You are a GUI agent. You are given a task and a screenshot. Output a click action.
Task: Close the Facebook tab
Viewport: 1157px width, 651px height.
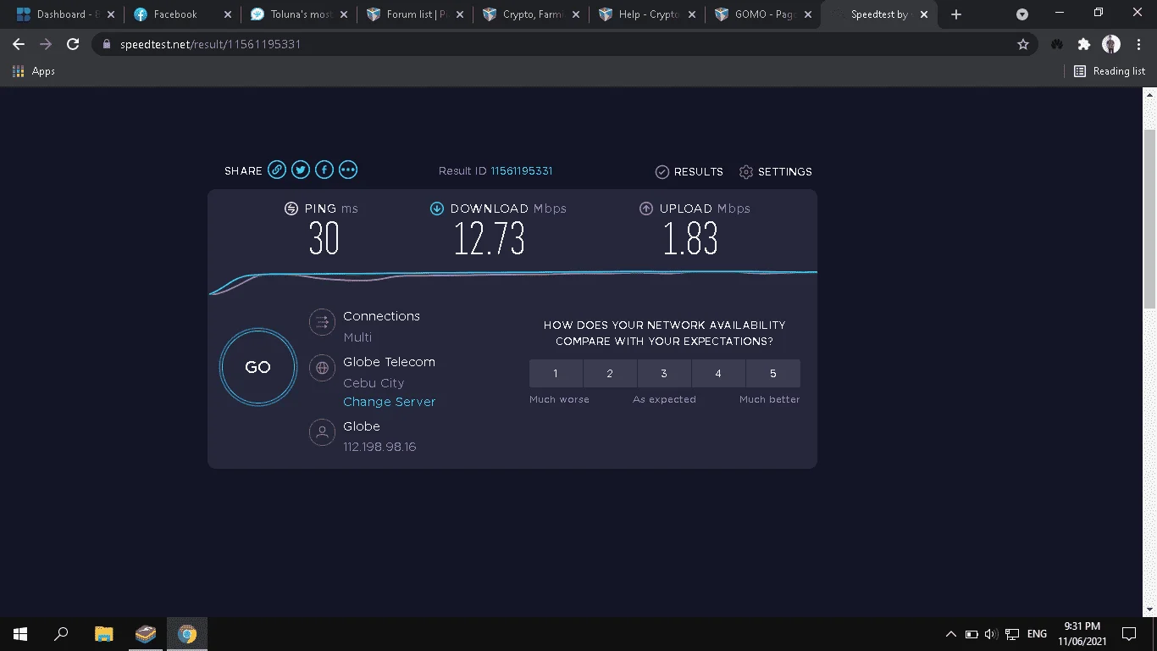pyautogui.click(x=227, y=14)
